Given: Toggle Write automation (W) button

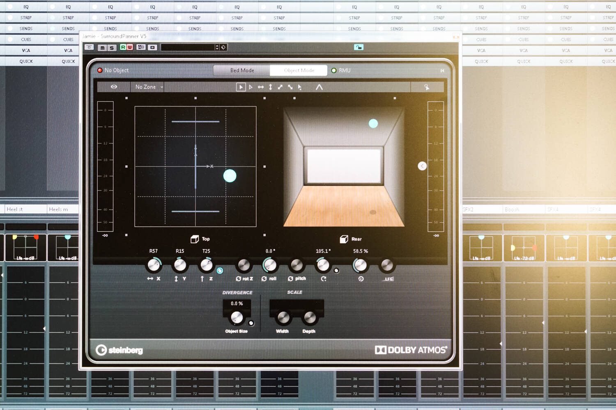Looking at the screenshot, I should [130, 47].
